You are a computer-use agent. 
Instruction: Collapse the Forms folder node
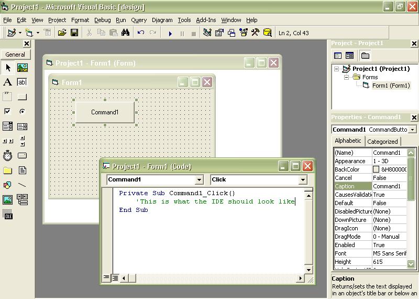pos(346,77)
